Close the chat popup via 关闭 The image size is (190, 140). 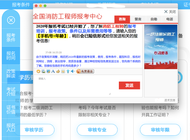170,12
